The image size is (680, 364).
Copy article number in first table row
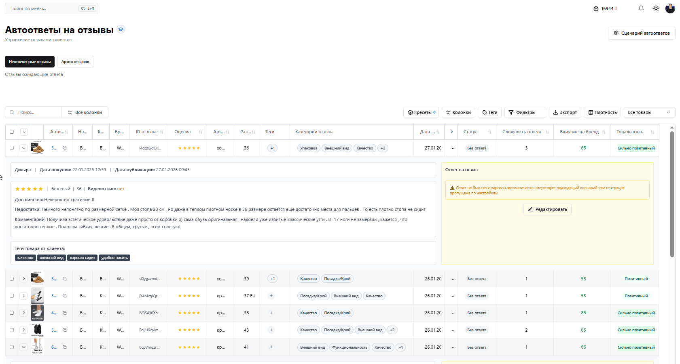click(x=64, y=148)
